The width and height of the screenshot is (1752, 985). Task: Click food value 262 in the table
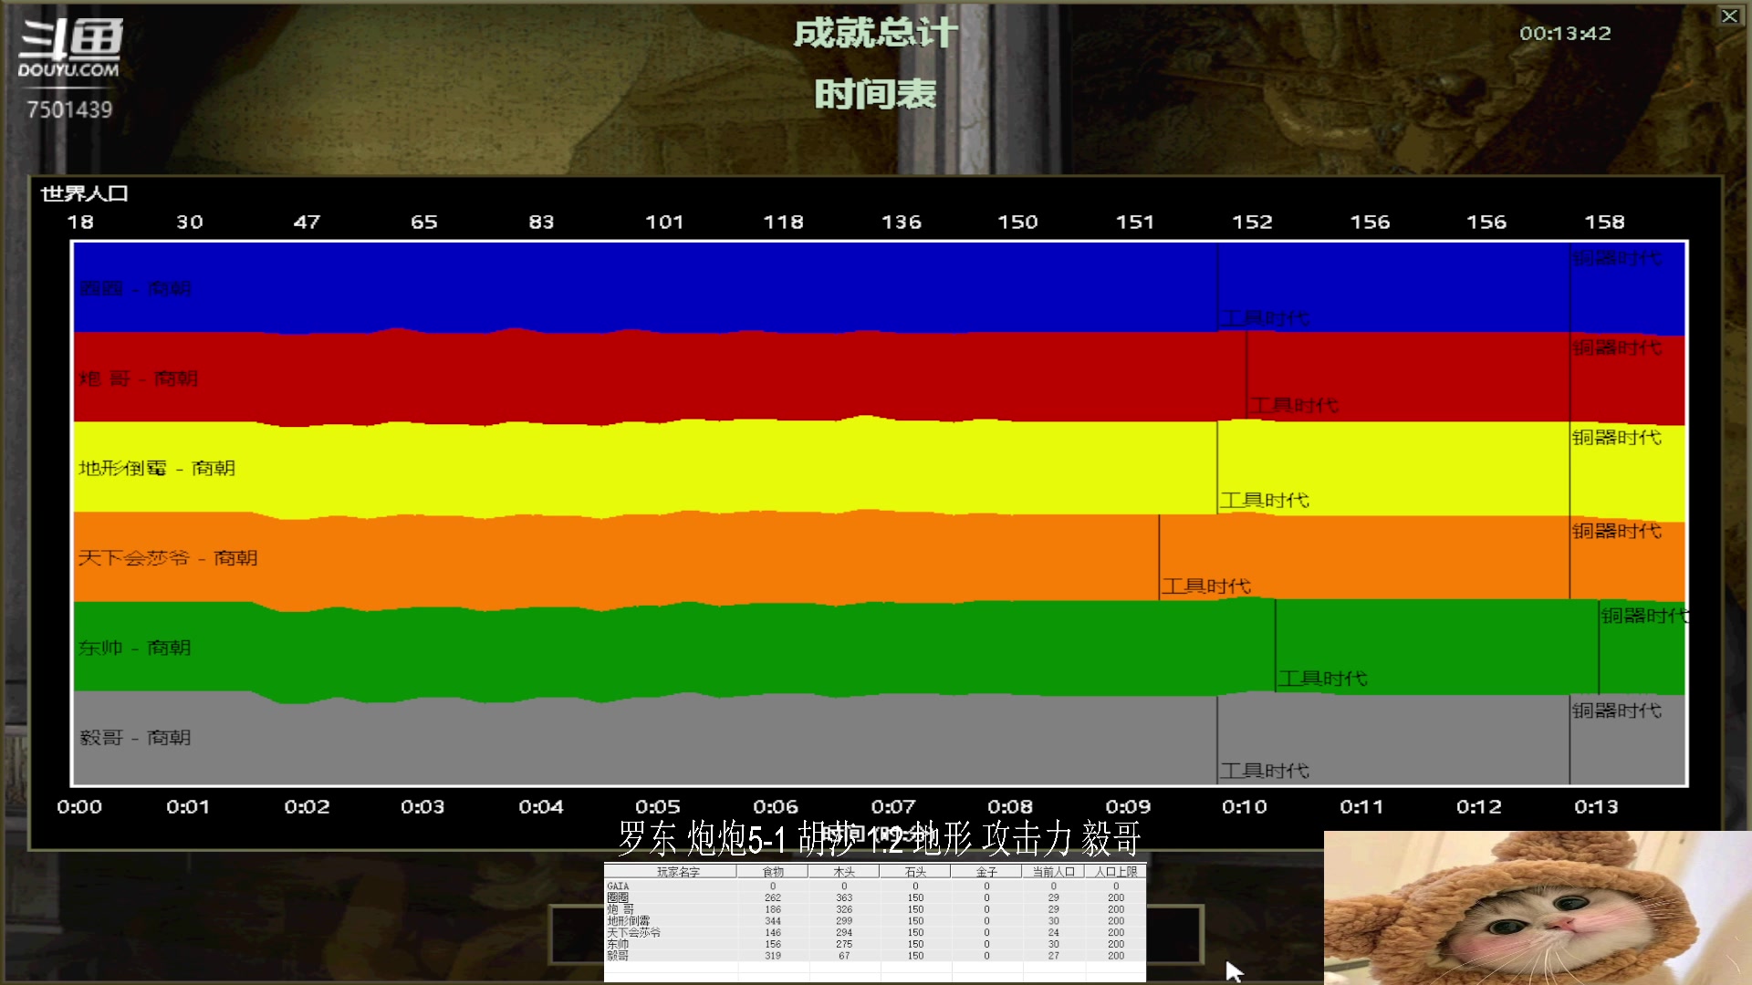[773, 897]
